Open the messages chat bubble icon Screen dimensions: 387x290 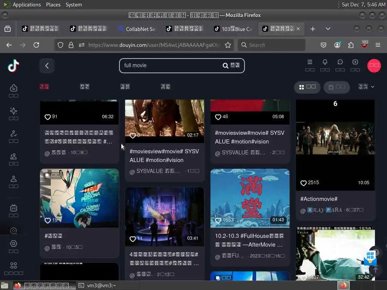(340, 62)
